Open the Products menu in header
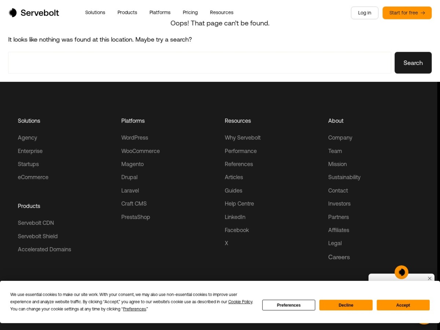Viewport: 440px width, 330px height. click(x=127, y=12)
